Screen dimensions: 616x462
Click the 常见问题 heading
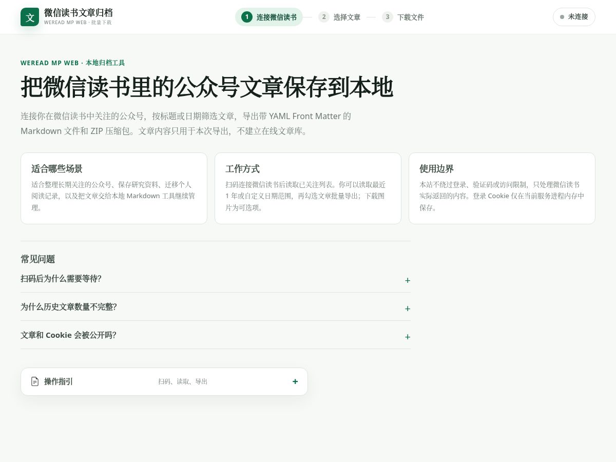(38, 259)
